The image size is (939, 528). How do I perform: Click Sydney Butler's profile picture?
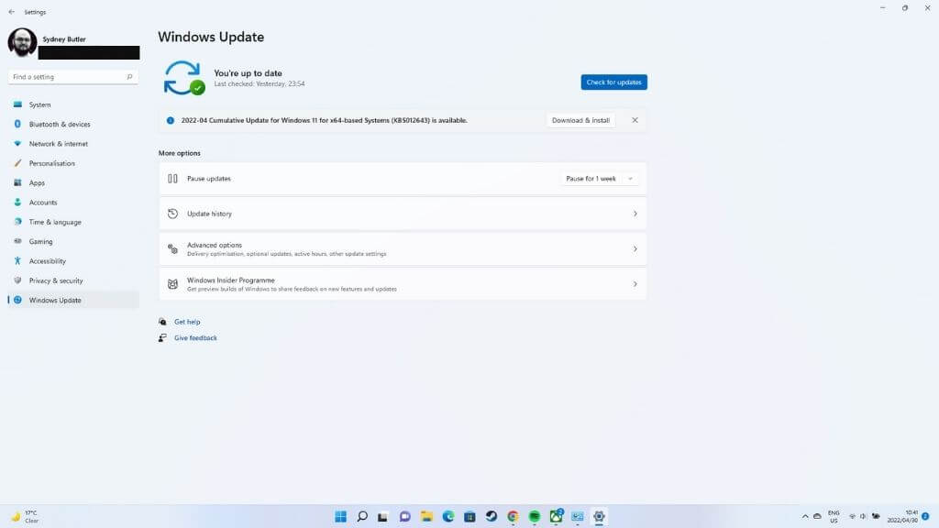click(x=22, y=42)
